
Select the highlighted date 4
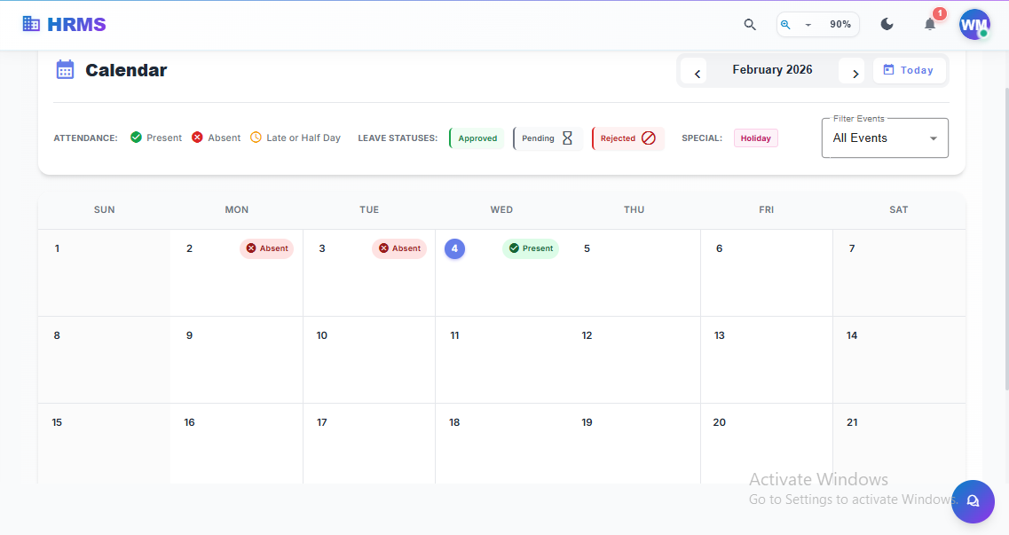point(454,248)
